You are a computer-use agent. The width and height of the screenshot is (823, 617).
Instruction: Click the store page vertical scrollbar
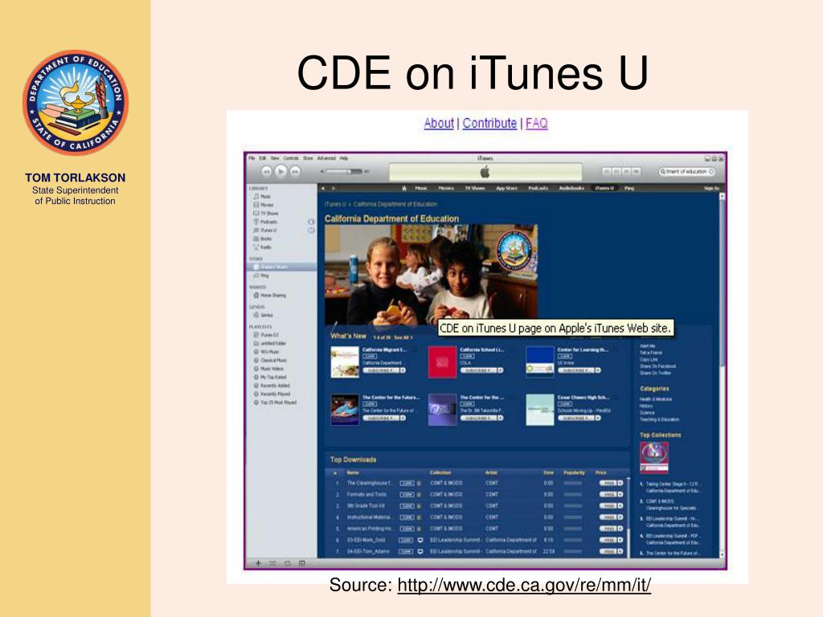pyautogui.click(x=722, y=375)
